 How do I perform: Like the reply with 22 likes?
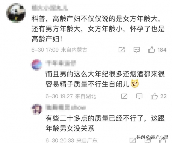pos(154,96)
